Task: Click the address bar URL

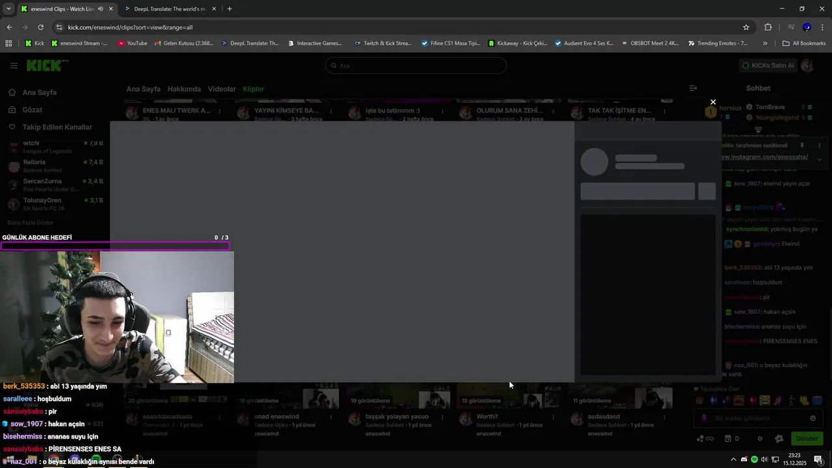Action: (x=130, y=27)
